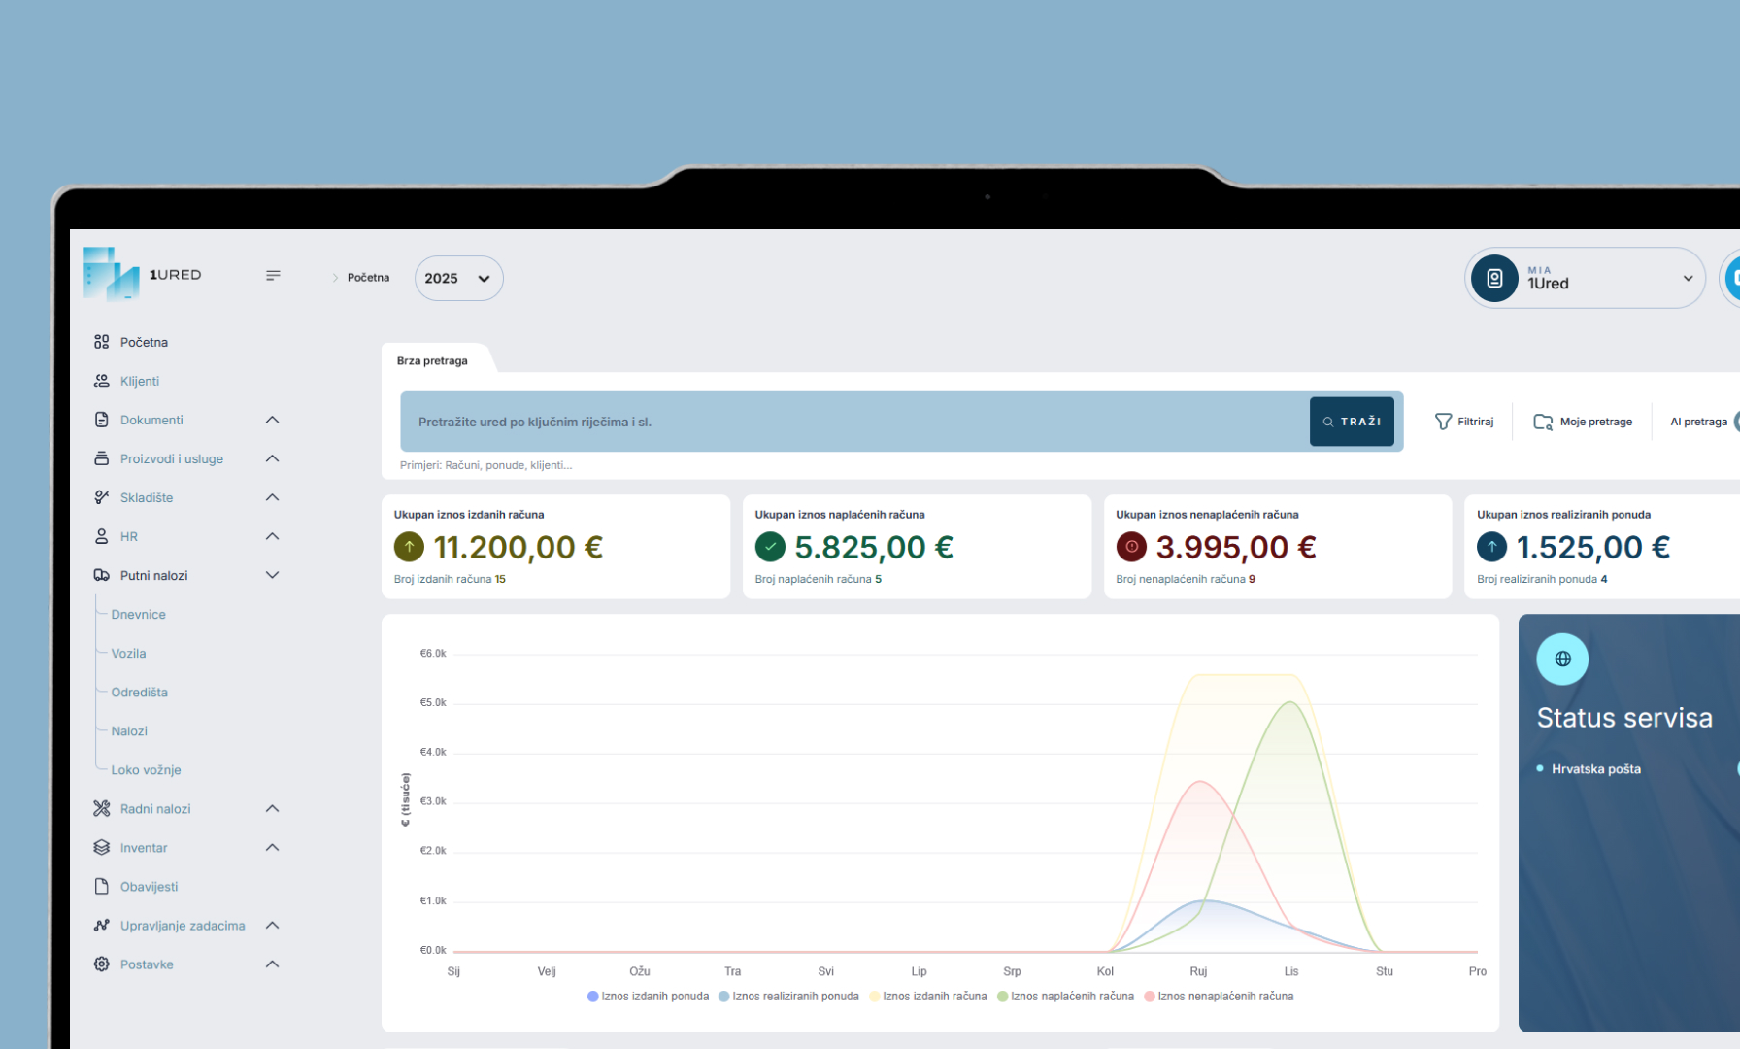Toggle the sidebar hamburger menu icon

273,276
